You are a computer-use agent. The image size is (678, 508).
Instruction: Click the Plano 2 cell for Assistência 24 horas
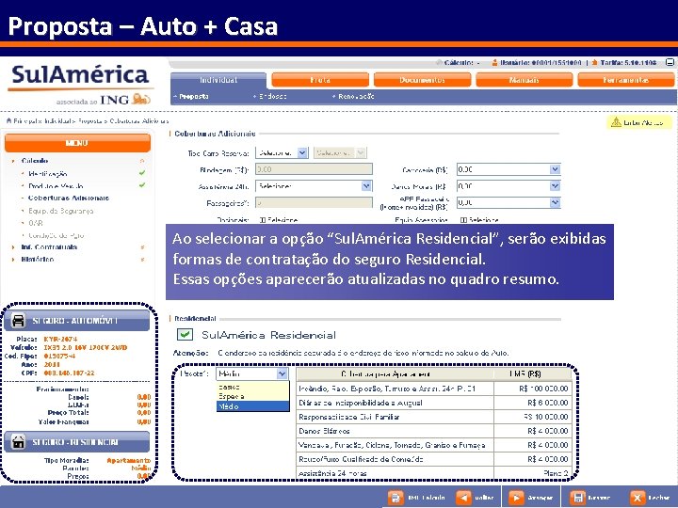coord(533,472)
